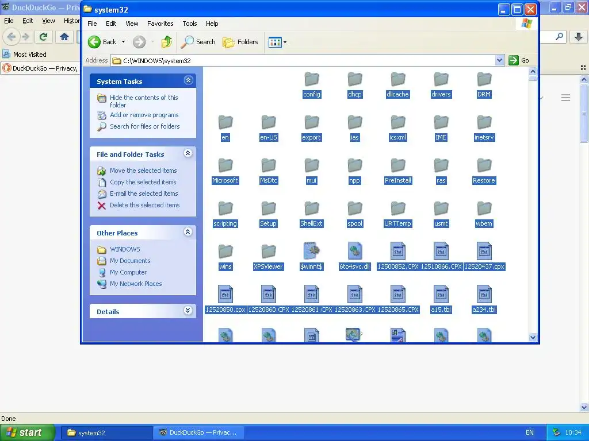Screen dimensions: 589x441
Task: Open WINDOWS folder in Other Places
Action: coord(125,249)
